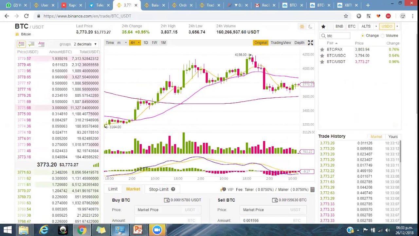Reload the browser page
419x236 pixels.
(x=26, y=16)
